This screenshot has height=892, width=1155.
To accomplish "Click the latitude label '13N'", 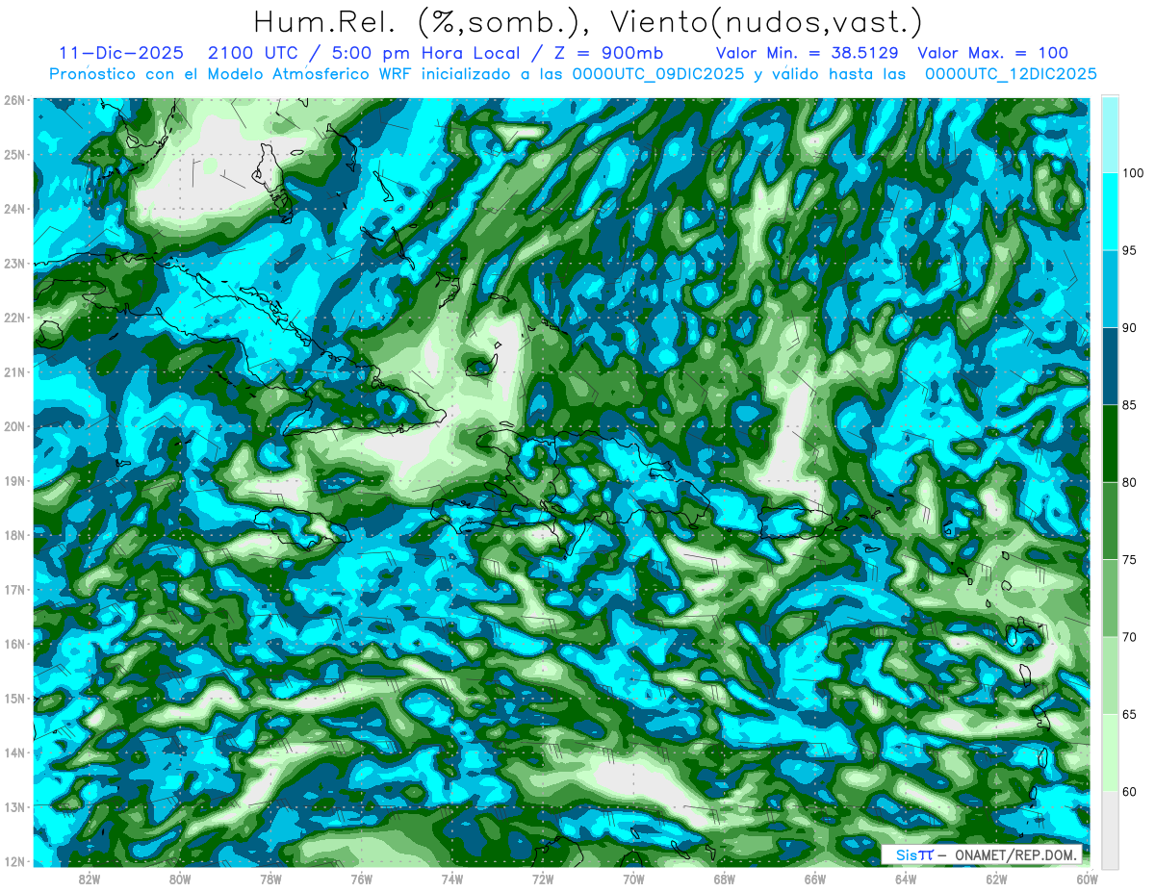I will click(14, 806).
